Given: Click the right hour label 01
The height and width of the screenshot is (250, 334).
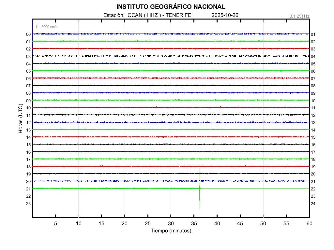Looking at the screenshot, I should (313, 35).
